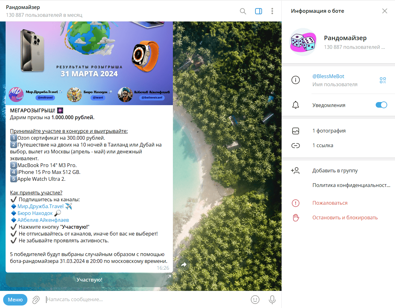
Task: Click the Имя пользователя label
Action: point(335,84)
